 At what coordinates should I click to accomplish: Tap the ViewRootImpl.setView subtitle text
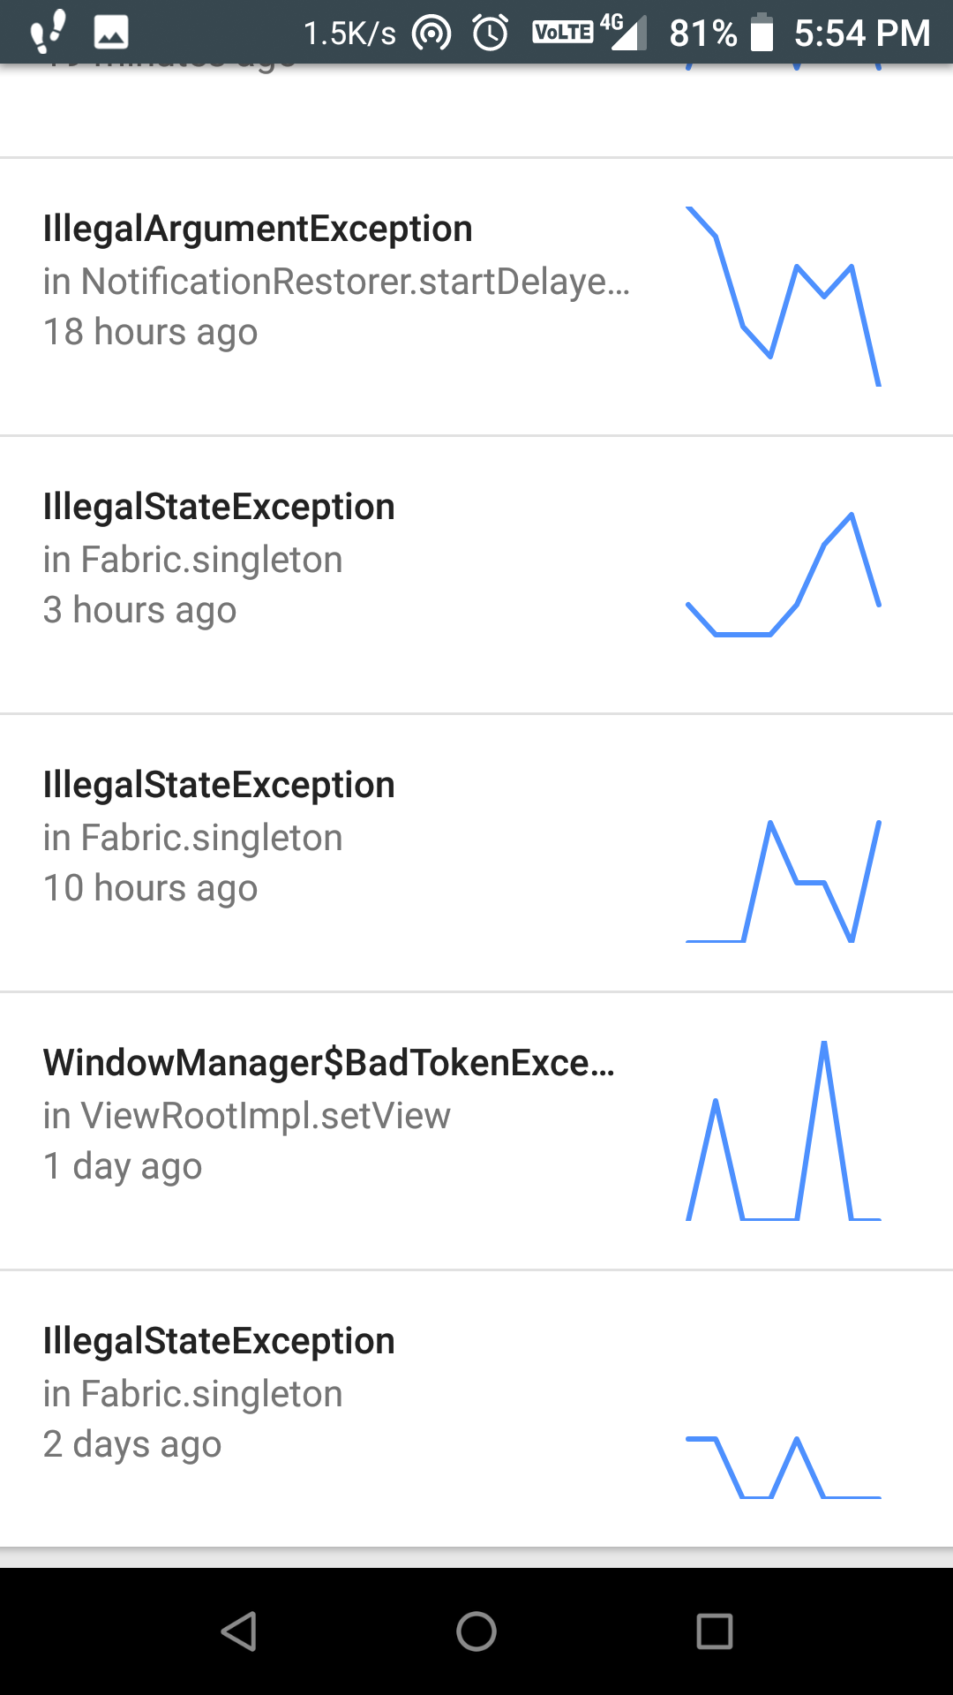pyautogui.click(x=247, y=1116)
